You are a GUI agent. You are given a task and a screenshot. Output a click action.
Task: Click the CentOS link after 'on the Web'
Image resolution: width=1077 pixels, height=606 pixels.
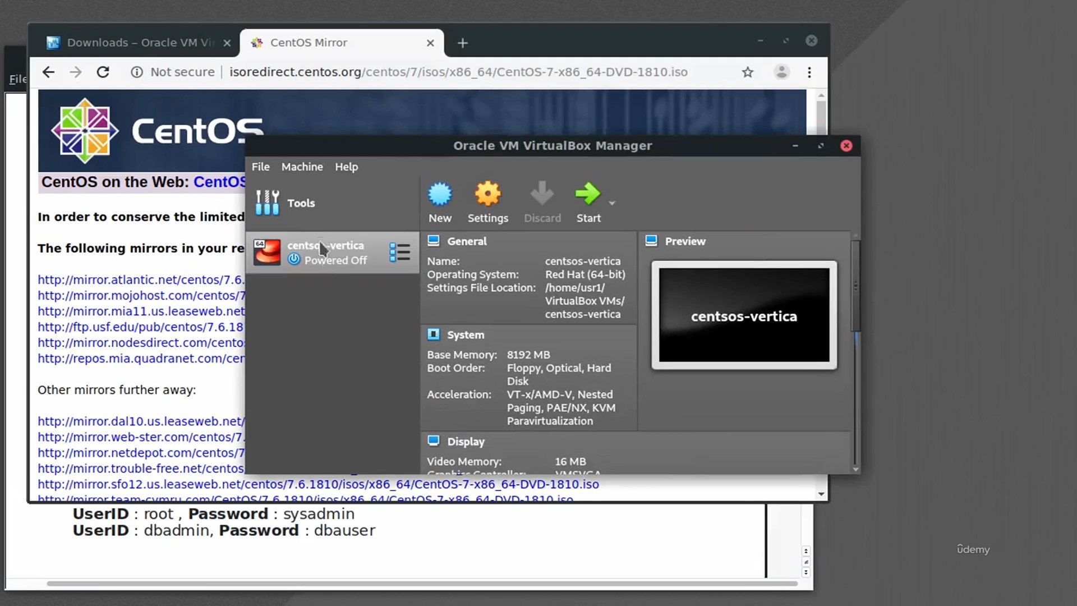coord(219,182)
